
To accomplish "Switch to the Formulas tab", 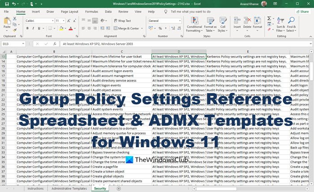I will [92, 12].
